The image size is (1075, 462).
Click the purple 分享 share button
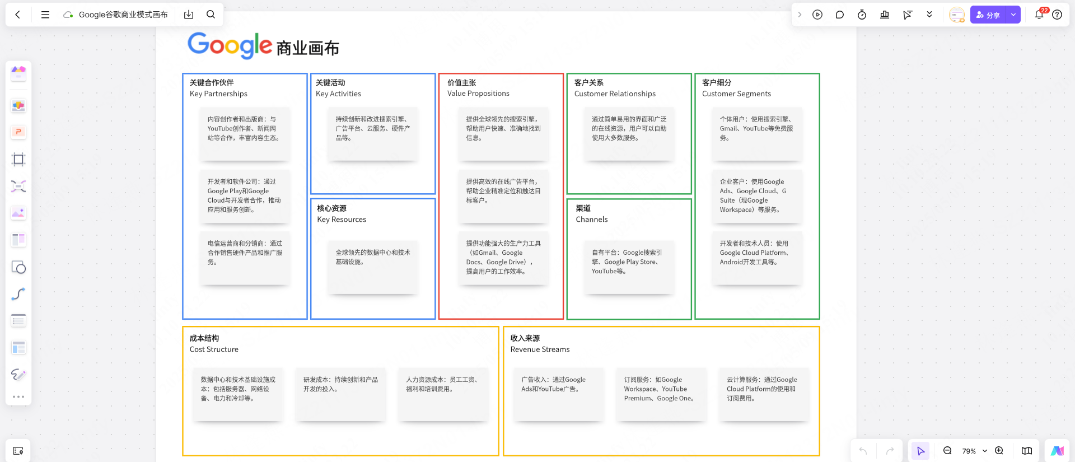[988, 15]
